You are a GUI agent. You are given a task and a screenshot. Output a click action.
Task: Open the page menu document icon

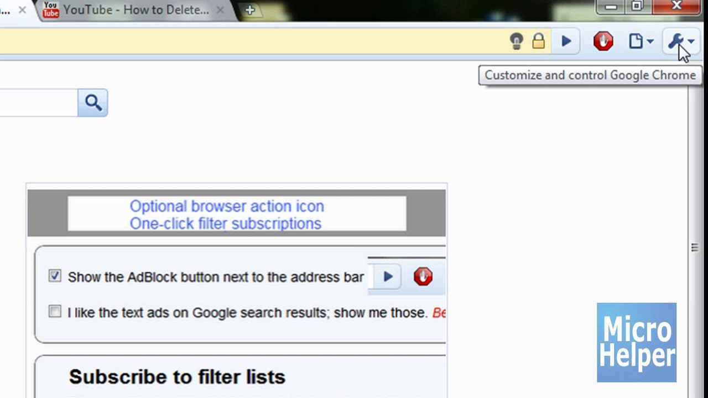pyautogui.click(x=641, y=41)
